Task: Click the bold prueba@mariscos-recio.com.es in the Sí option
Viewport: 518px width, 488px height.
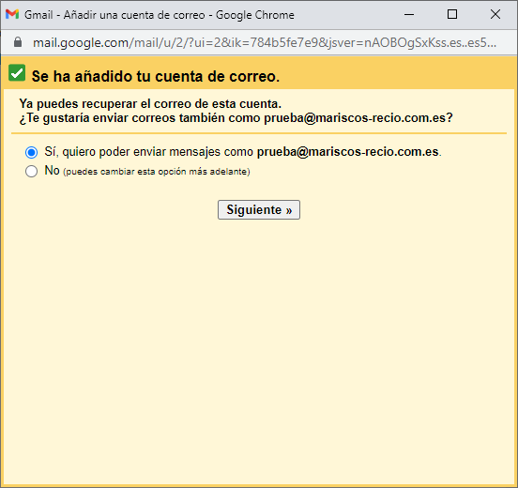Action: coord(347,152)
